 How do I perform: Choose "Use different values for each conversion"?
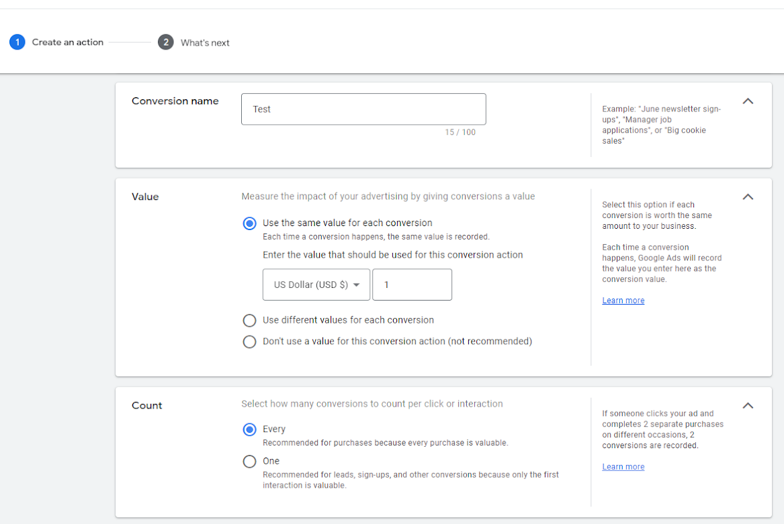(250, 321)
